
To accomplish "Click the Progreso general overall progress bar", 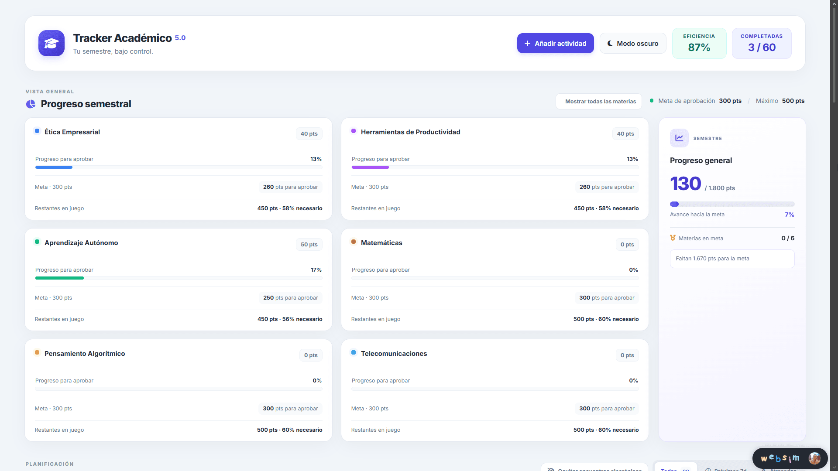I will (x=732, y=204).
